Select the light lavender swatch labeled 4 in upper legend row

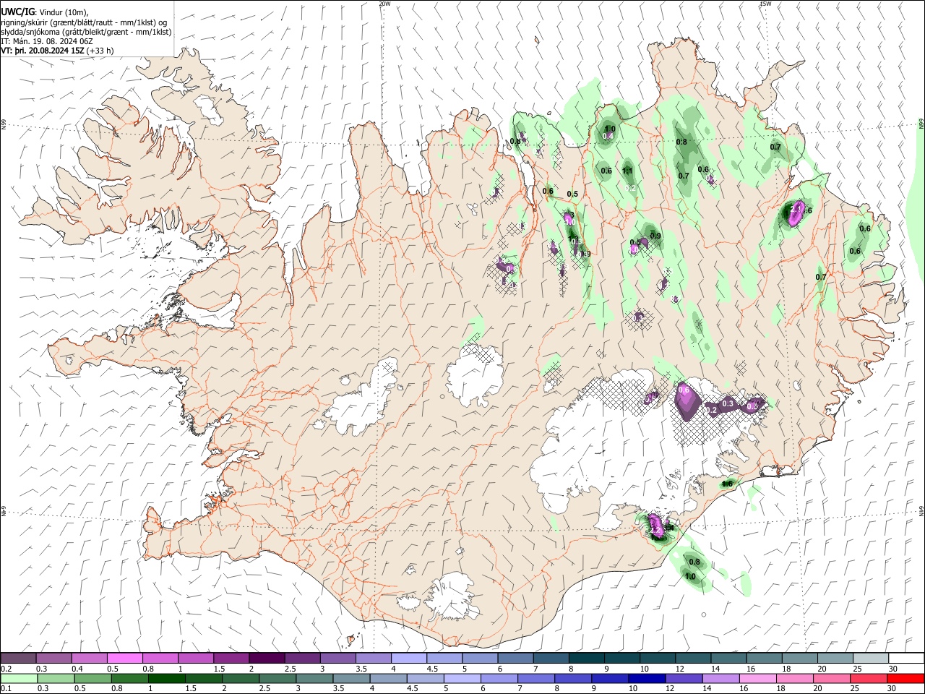point(409,658)
